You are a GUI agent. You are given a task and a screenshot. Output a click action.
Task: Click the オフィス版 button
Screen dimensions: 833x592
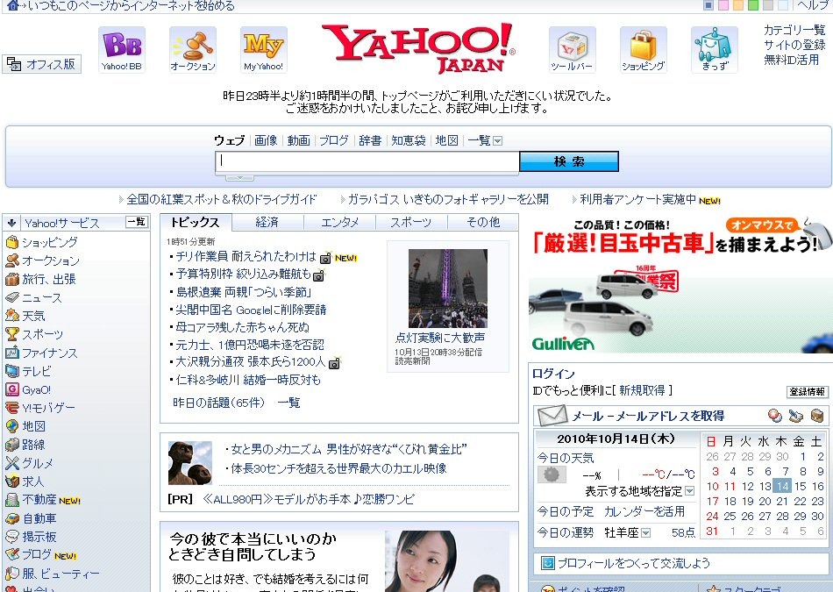[x=41, y=64]
